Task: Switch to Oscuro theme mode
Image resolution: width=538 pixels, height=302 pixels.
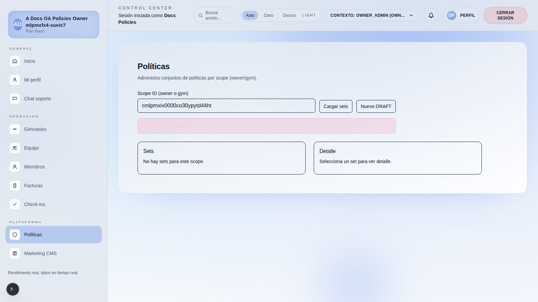Action: 289,15
